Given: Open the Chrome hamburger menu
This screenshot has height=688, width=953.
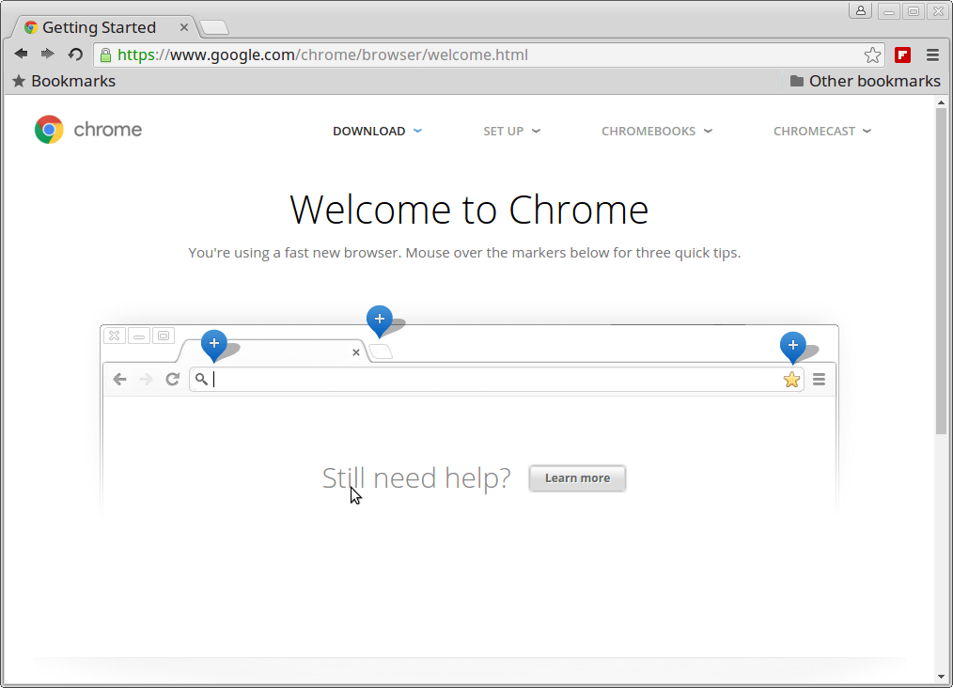Looking at the screenshot, I should click(x=932, y=55).
